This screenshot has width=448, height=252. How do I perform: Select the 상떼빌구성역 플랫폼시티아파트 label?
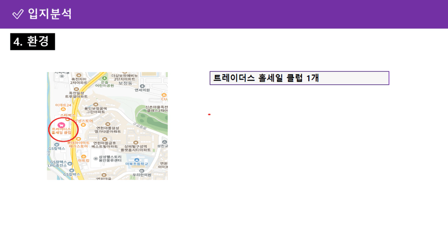tap(136, 148)
